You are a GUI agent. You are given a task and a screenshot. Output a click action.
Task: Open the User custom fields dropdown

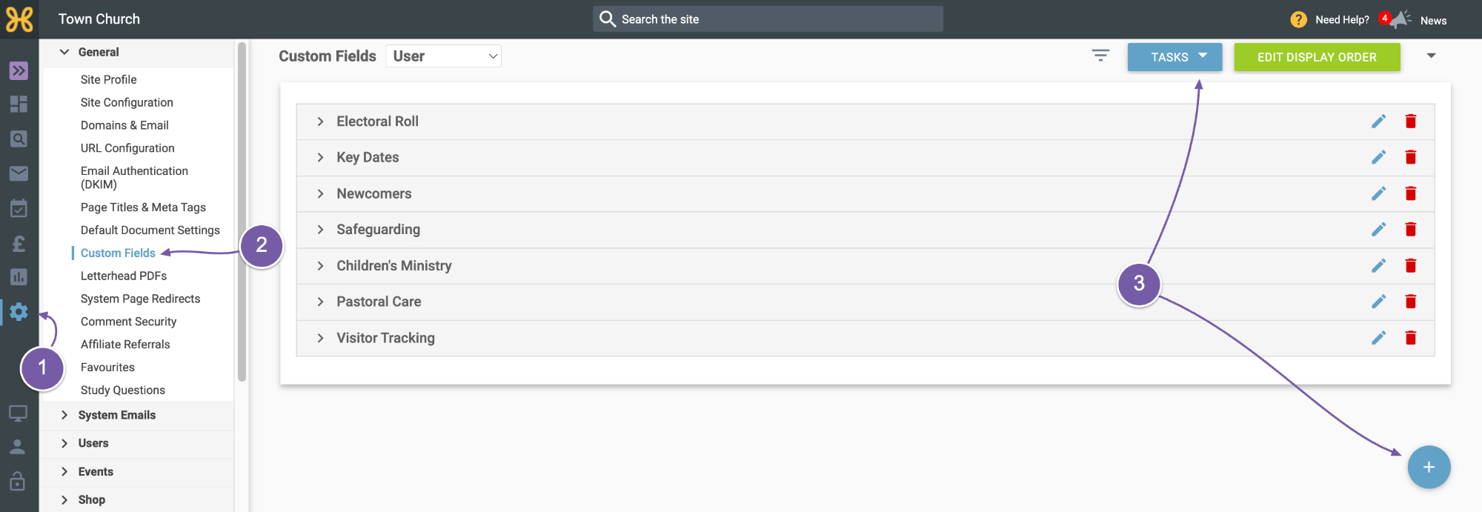(443, 56)
